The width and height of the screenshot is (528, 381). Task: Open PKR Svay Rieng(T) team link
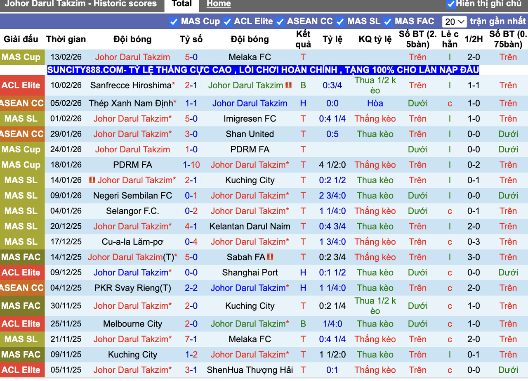tap(132, 288)
